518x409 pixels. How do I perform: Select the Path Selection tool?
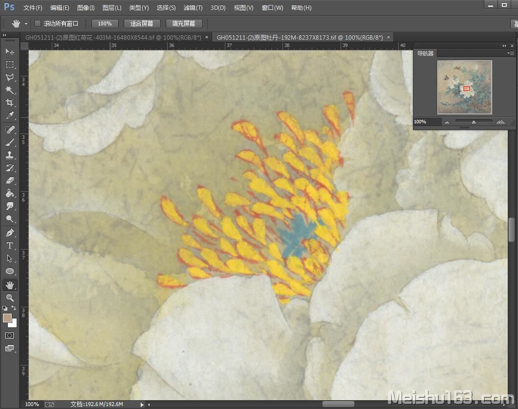tap(10, 258)
